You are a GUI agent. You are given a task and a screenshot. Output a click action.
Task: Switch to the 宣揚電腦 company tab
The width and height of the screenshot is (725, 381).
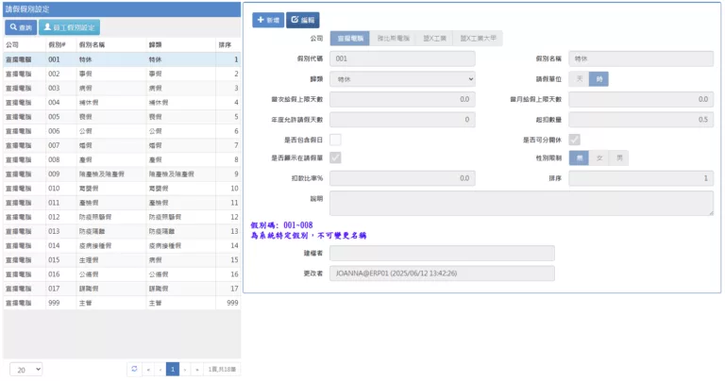click(x=348, y=39)
